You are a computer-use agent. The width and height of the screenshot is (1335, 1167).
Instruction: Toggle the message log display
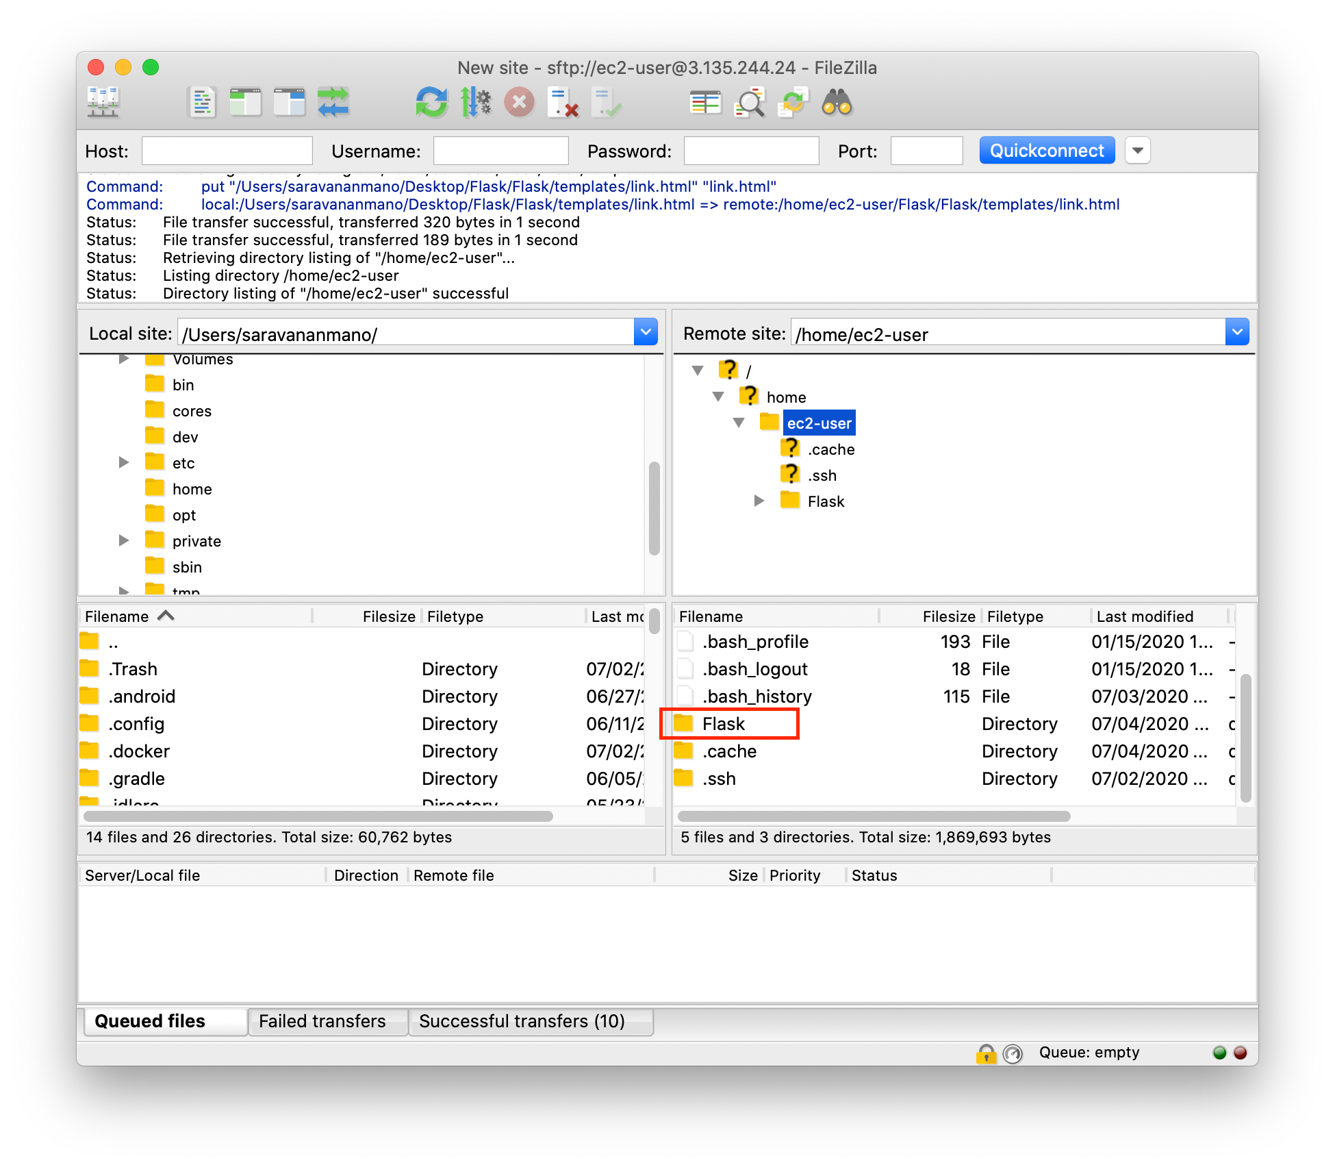[x=202, y=103]
